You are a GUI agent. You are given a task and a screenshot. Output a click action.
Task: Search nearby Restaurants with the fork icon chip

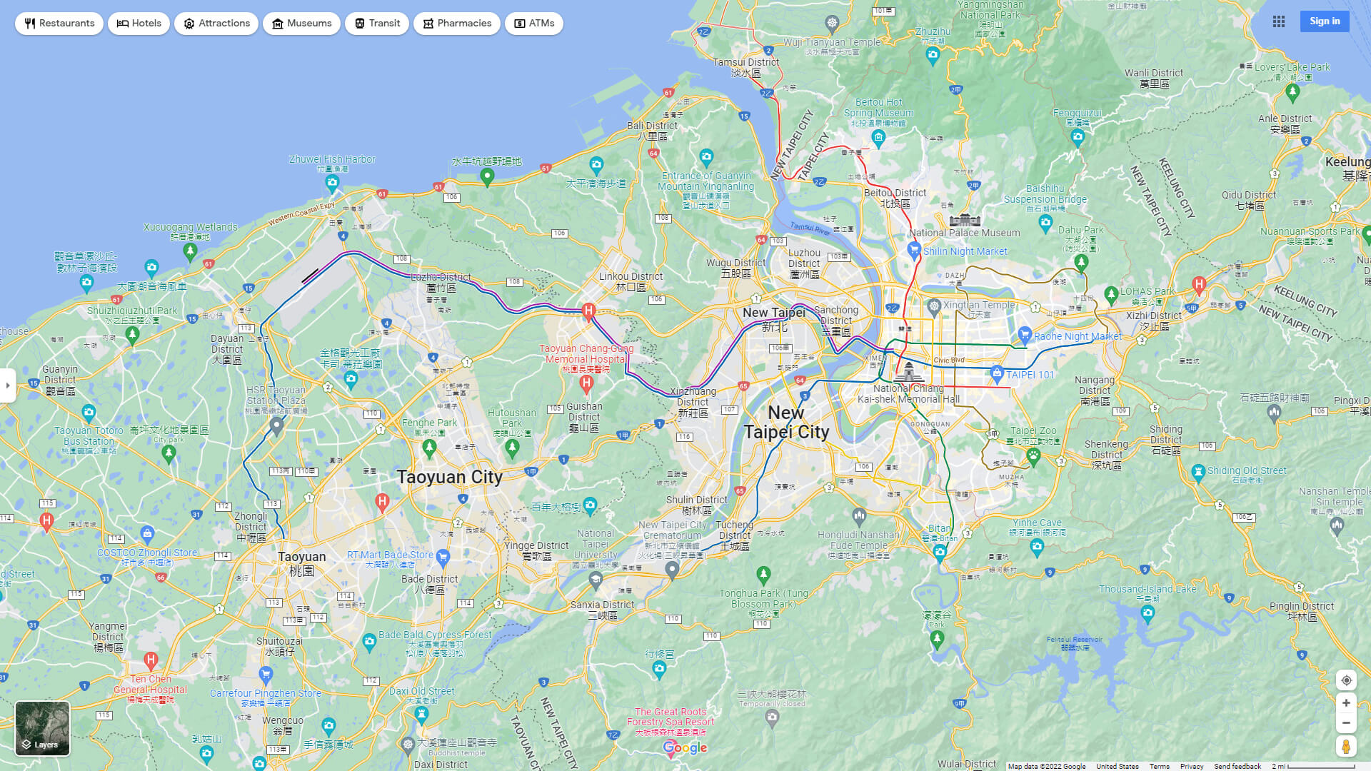pyautogui.click(x=59, y=23)
